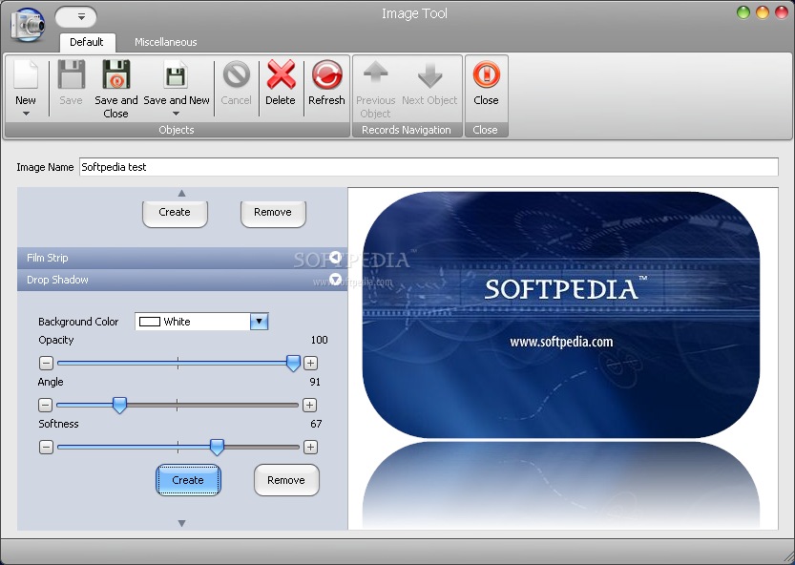The height and width of the screenshot is (565, 795).
Task: Click Save and New icon
Action: 176,76
